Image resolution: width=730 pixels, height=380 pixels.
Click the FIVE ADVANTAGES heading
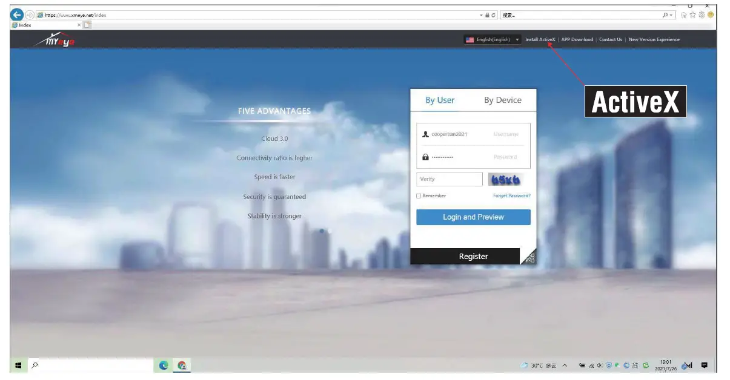point(274,111)
